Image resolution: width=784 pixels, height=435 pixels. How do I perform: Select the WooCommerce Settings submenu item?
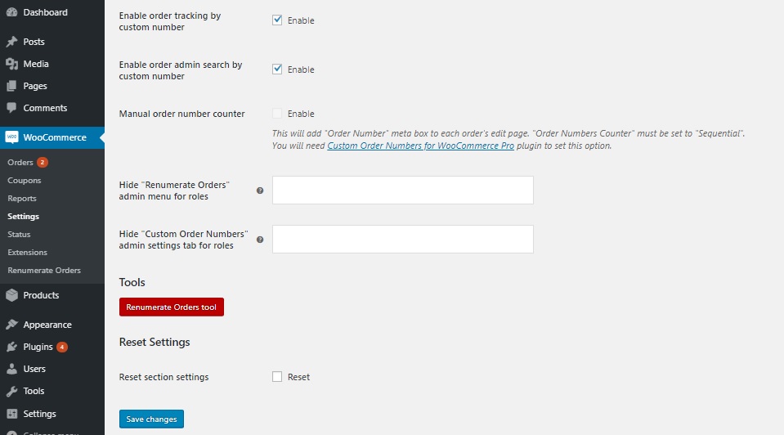tap(23, 216)
